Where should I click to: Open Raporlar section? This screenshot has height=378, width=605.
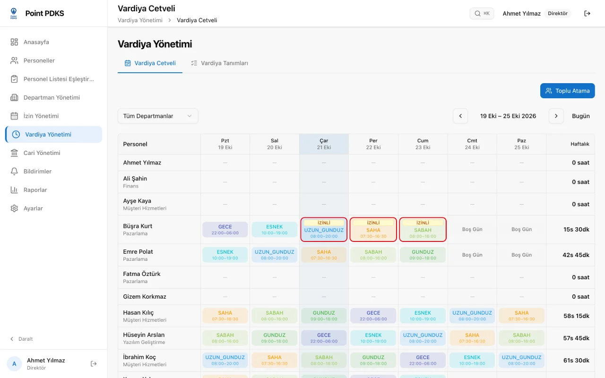pyautogui.click(x=53, y=189)
